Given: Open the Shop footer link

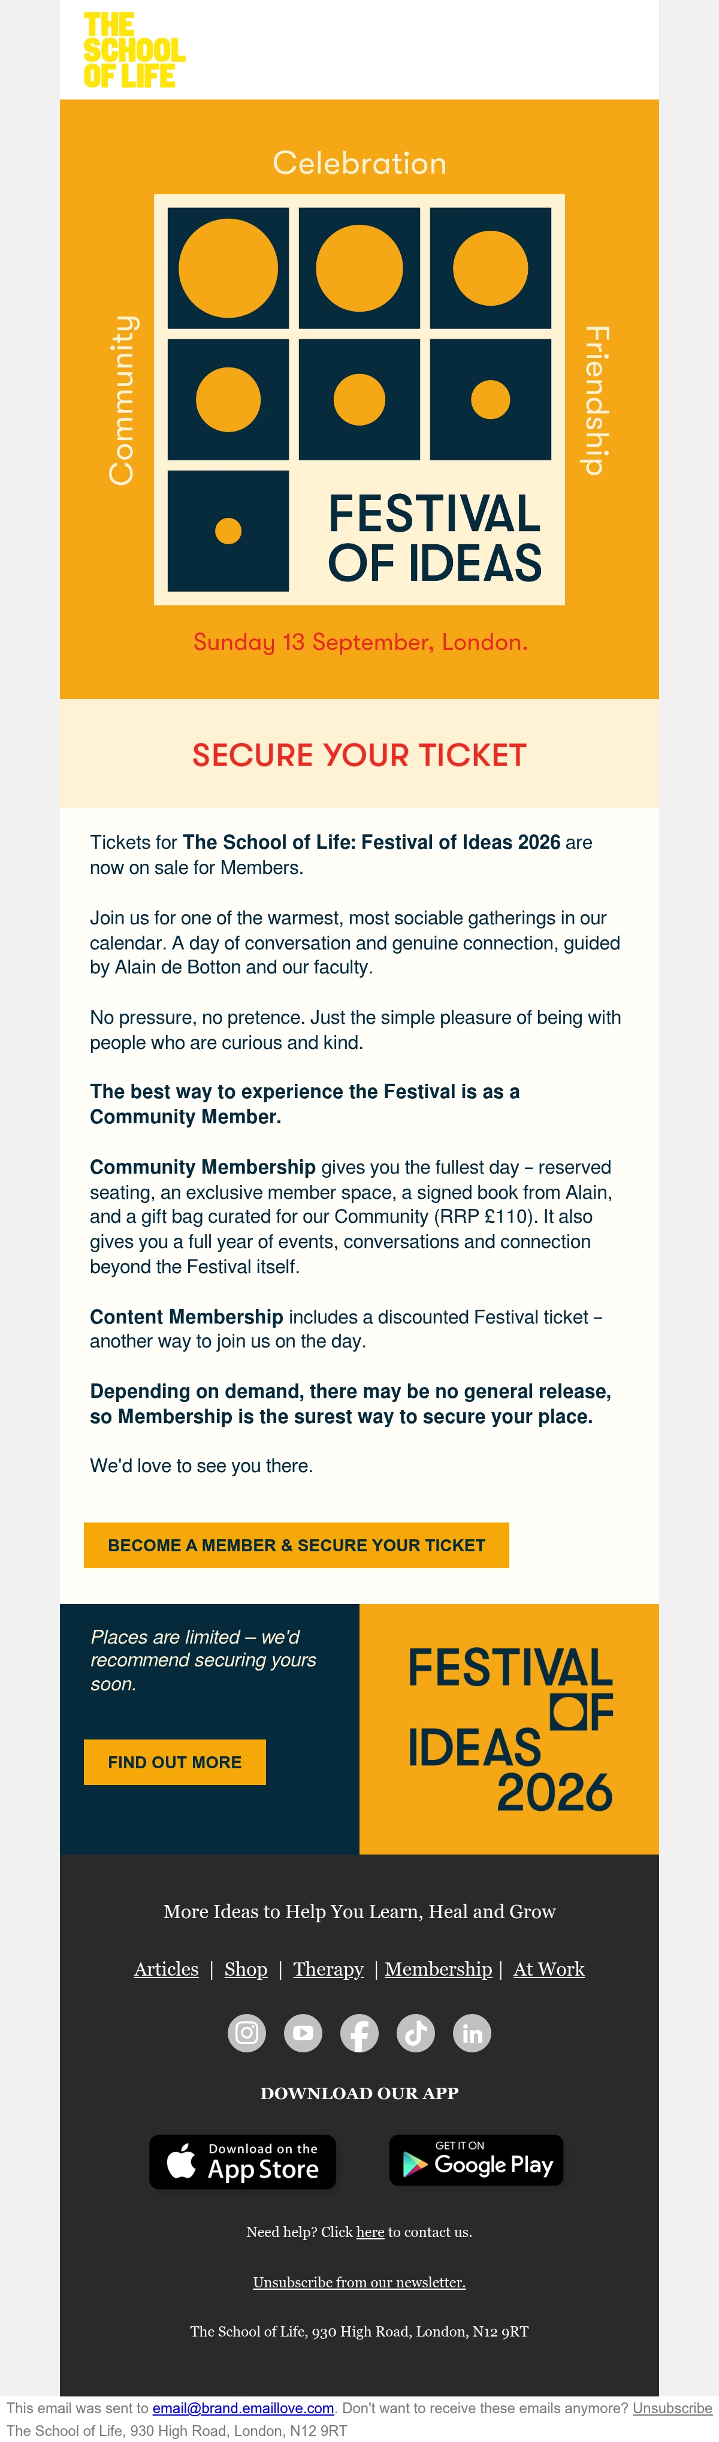Looking at the screenshot, I should click(x=246, y=1969).
